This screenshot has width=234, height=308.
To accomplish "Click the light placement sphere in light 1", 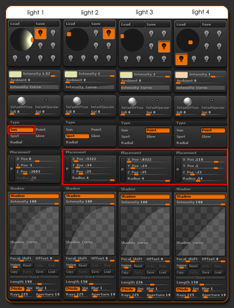I will [22, 40].
